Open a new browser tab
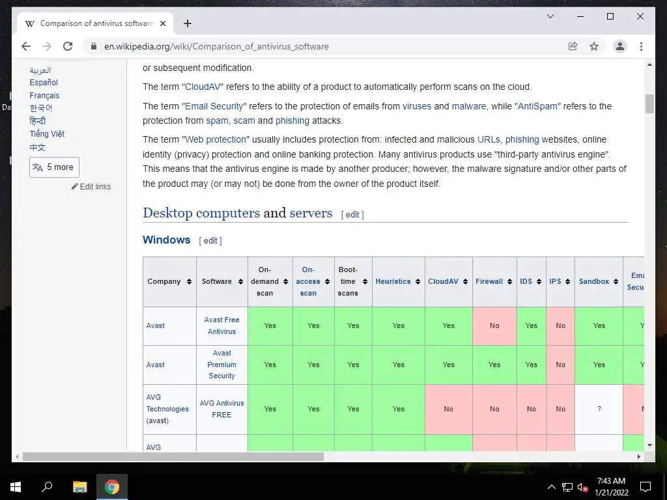667x500 pixels. (187, 23)
